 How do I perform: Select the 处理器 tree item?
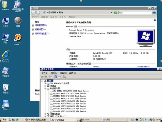(53, 86)
